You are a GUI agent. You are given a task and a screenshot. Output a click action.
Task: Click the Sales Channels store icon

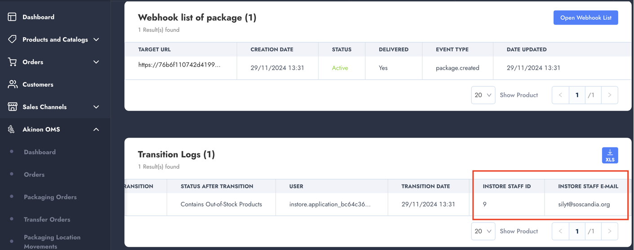12,107
